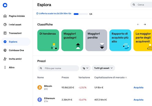
Task: Click Acquista for Ethereum
Action: pos(138,100)
